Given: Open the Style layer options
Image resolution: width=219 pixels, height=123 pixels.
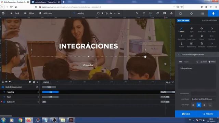Looking at the screenshot, I should tap(192, 30).
